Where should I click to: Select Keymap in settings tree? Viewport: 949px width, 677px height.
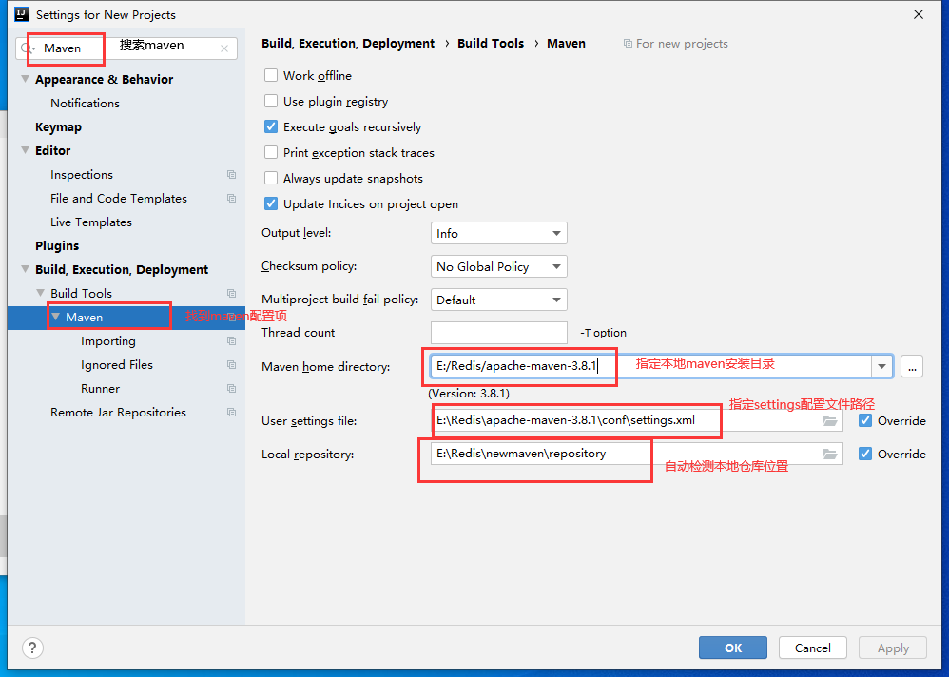58,127
